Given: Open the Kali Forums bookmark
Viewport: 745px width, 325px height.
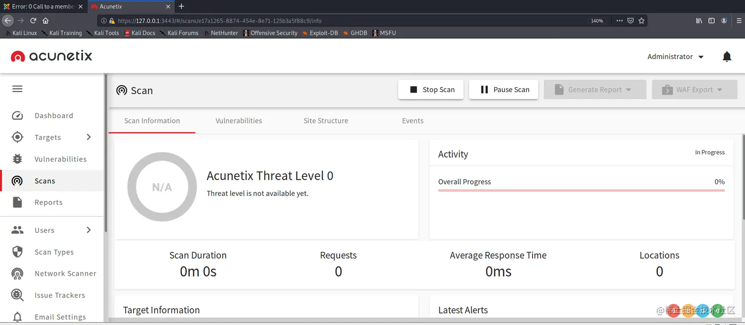Looking at the screenshot, I should pyautogui.click(x=179, y=33).
